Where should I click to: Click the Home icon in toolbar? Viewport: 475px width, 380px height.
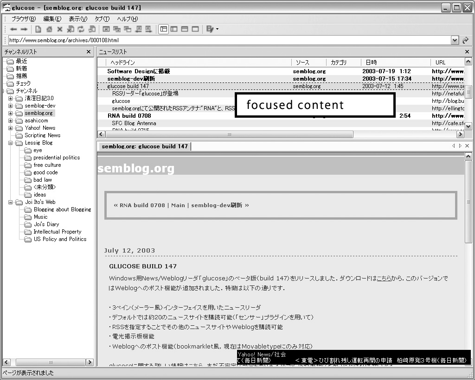[x=49, y=29]
